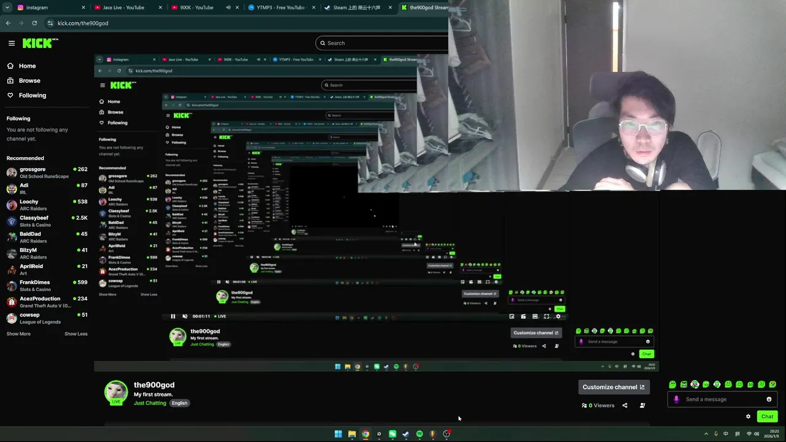Screen dimensions: 786x442
Task: Go to Home in the sidebar
Action: (x=21, y=66)
